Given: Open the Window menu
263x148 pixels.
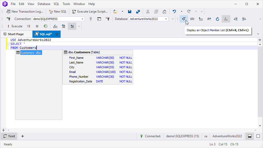Looking at the screenshot, I should [79, 4].
